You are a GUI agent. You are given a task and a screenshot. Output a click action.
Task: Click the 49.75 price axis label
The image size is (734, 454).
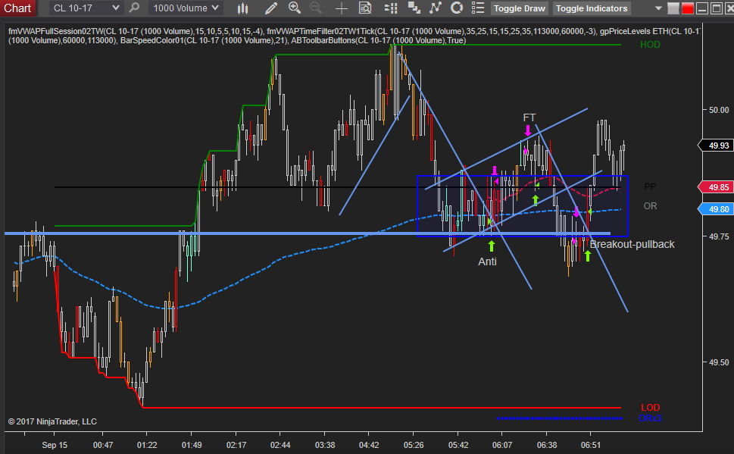tap(719, 237)
